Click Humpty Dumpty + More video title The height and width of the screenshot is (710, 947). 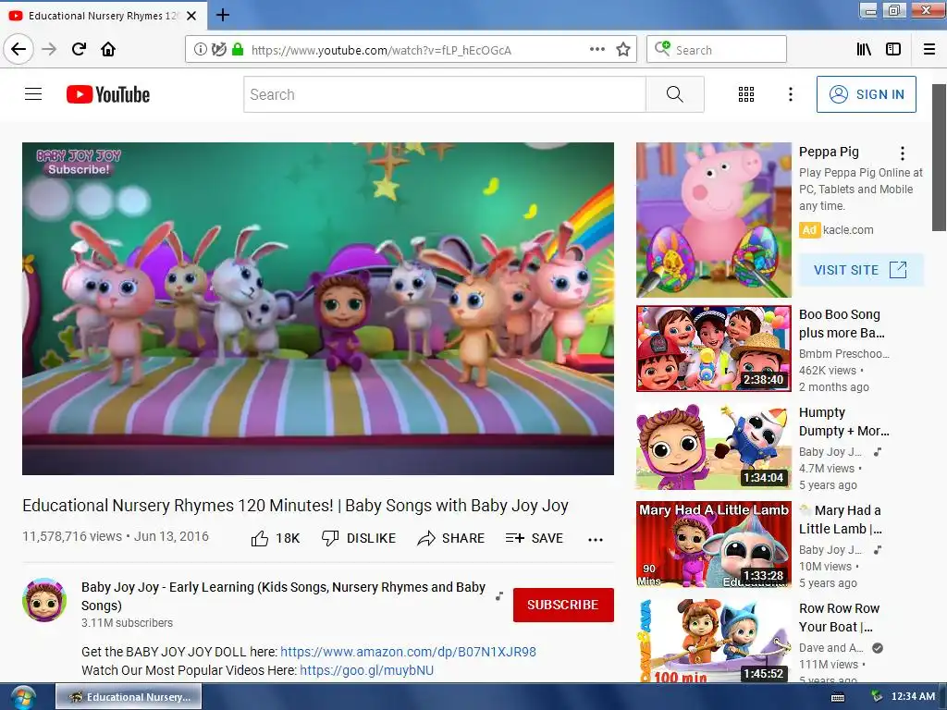pyautogui.click(x=843, y=422)
